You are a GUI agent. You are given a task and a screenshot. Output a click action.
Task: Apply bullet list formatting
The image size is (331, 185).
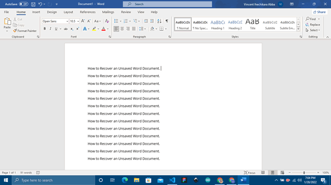pyautogui.click(x=116, y=21)
